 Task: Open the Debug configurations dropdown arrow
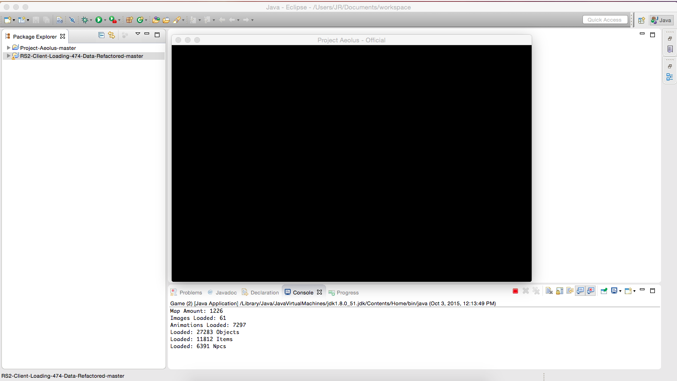coord(91,20)
